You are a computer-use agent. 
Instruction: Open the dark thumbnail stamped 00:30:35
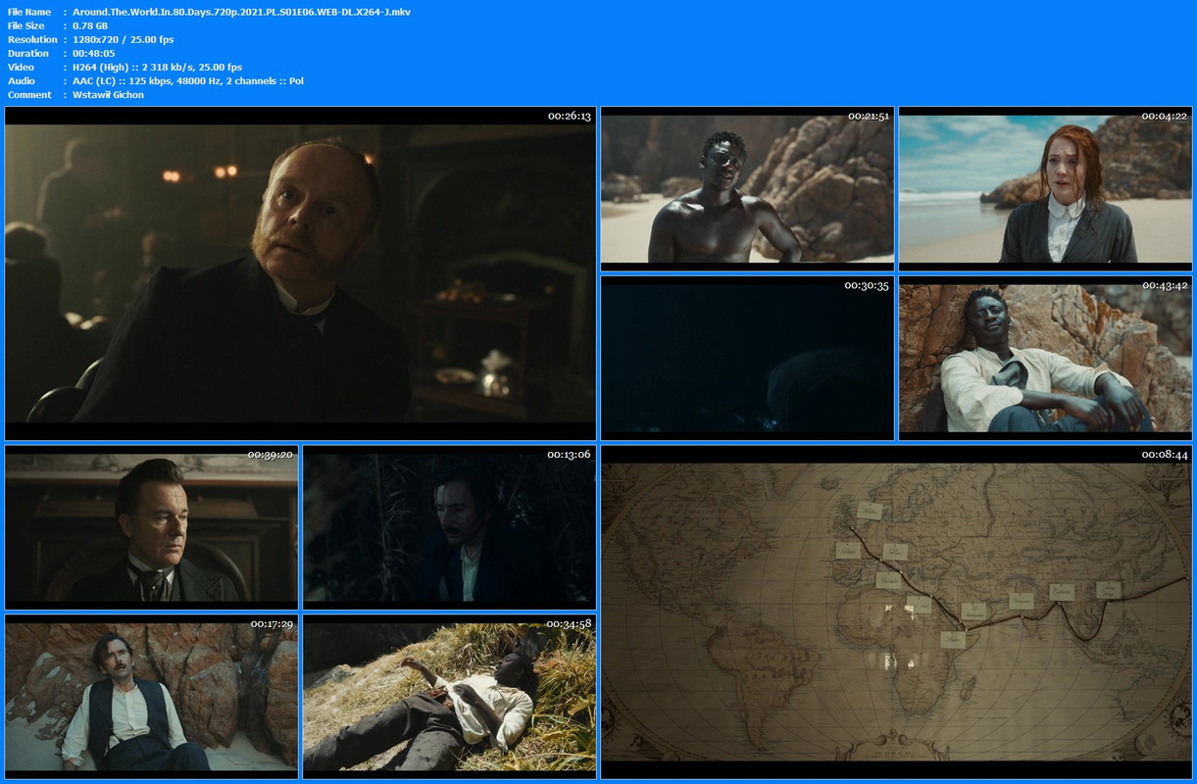click(747, 358)
